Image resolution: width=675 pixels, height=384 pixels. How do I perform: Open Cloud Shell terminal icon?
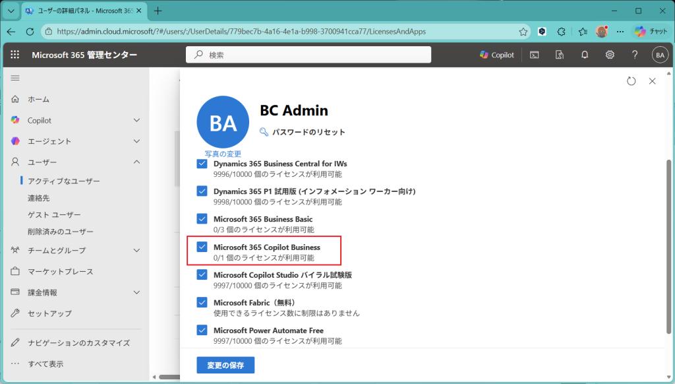pyautogui.click(x=535, y=55)
